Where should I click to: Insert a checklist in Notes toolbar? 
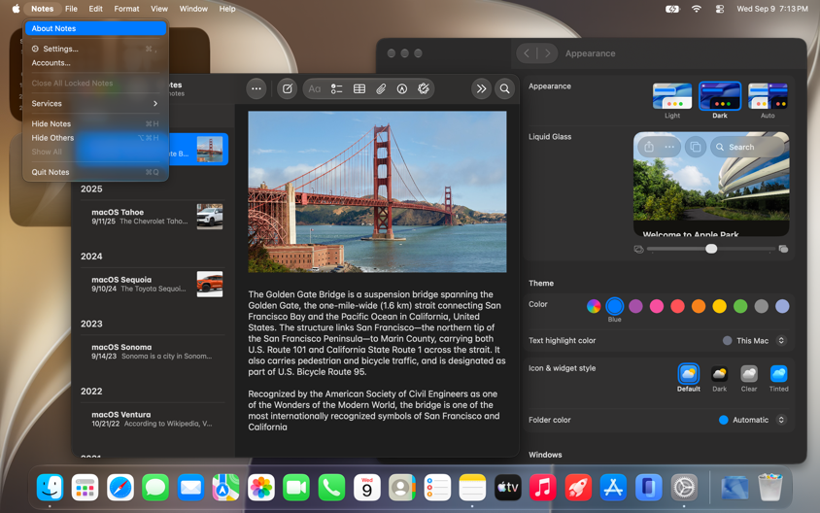(336, 88)
